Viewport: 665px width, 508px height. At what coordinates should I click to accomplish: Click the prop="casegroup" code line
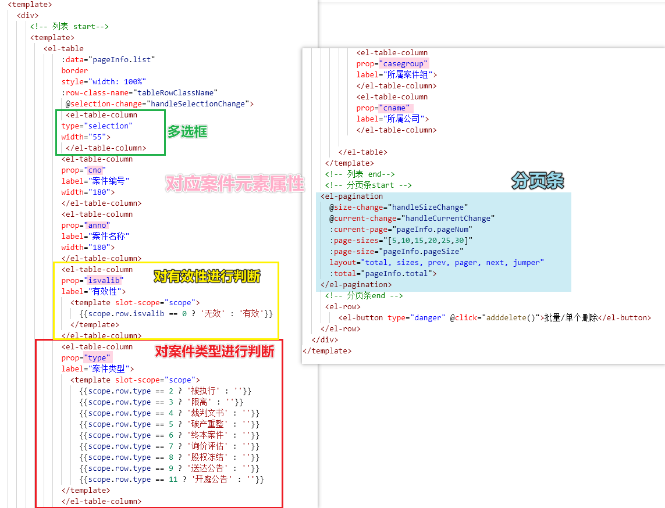pyautogui.click(x=392, y=64)
